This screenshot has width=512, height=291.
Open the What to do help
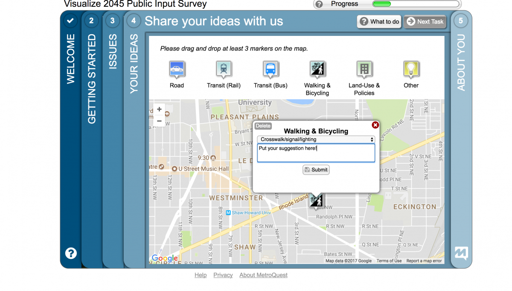click(379, 21)
